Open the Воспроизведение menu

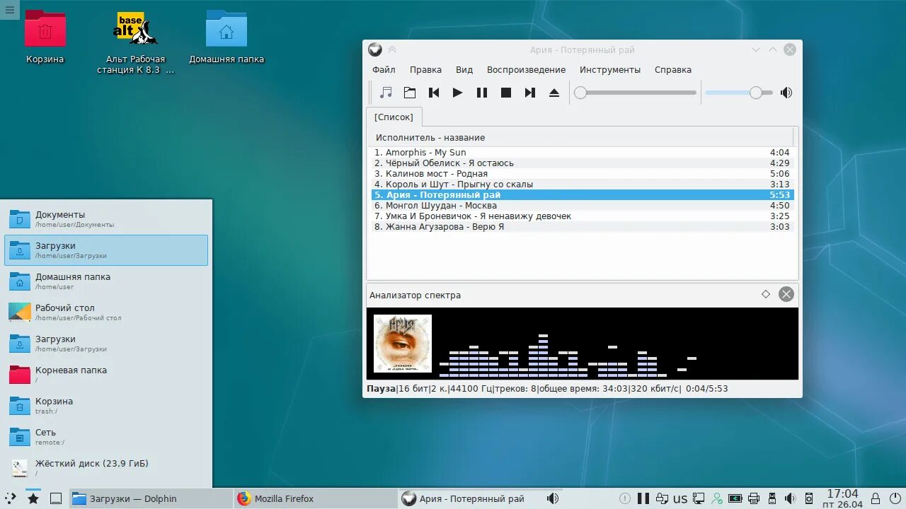(526, 70)
